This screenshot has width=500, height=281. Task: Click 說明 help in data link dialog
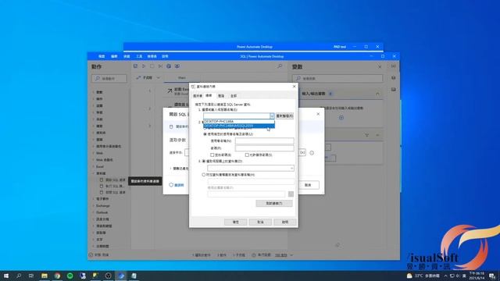pyautogui.click(x=285, y=222)
